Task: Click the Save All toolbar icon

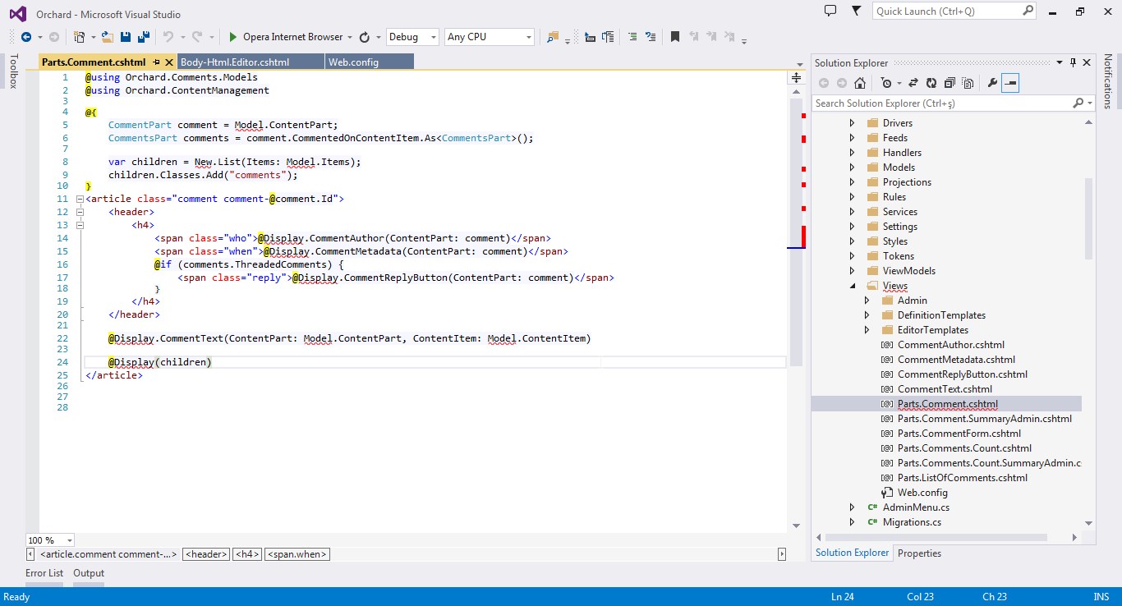Action: (143, 37)
